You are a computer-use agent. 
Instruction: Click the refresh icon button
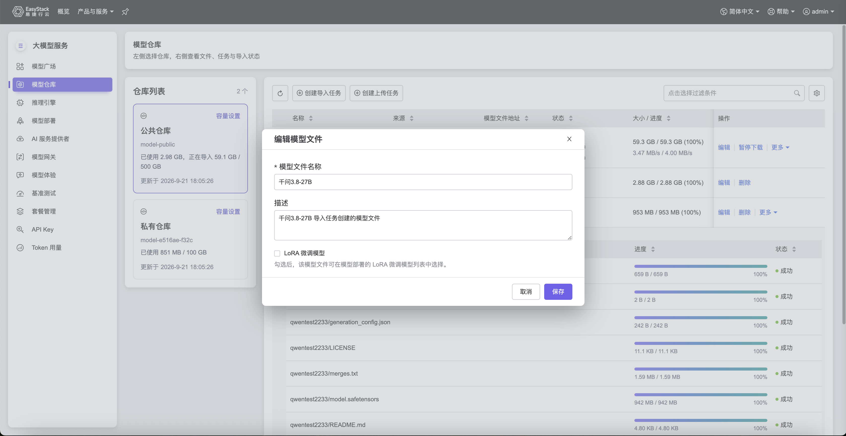[280, 93]
